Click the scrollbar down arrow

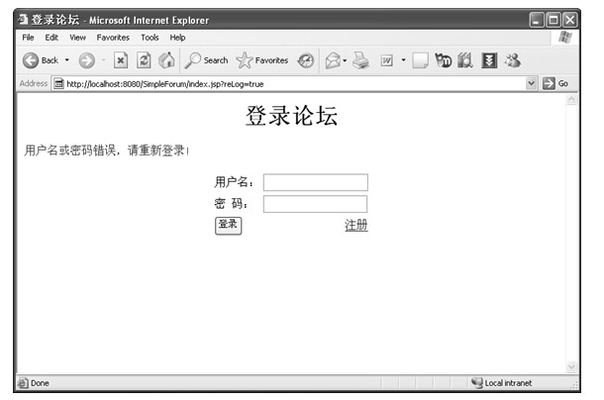click(571, 367)
